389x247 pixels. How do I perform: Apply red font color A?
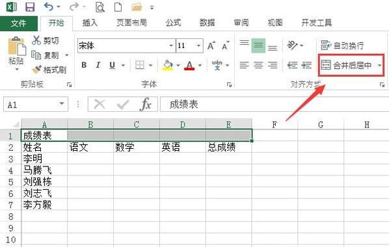[x=189, y=65]
